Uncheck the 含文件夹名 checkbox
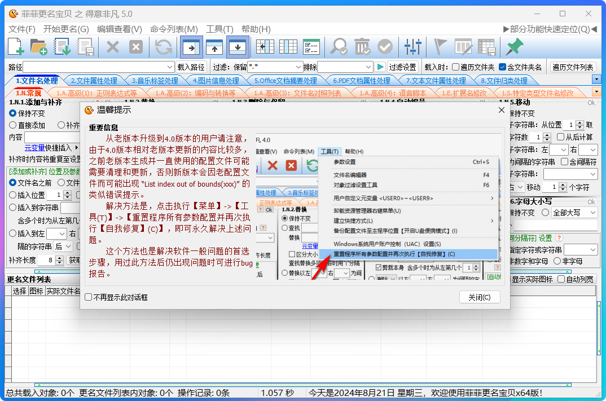The width and height of the screenshot is (606, 401). click(x=502, y=67)
